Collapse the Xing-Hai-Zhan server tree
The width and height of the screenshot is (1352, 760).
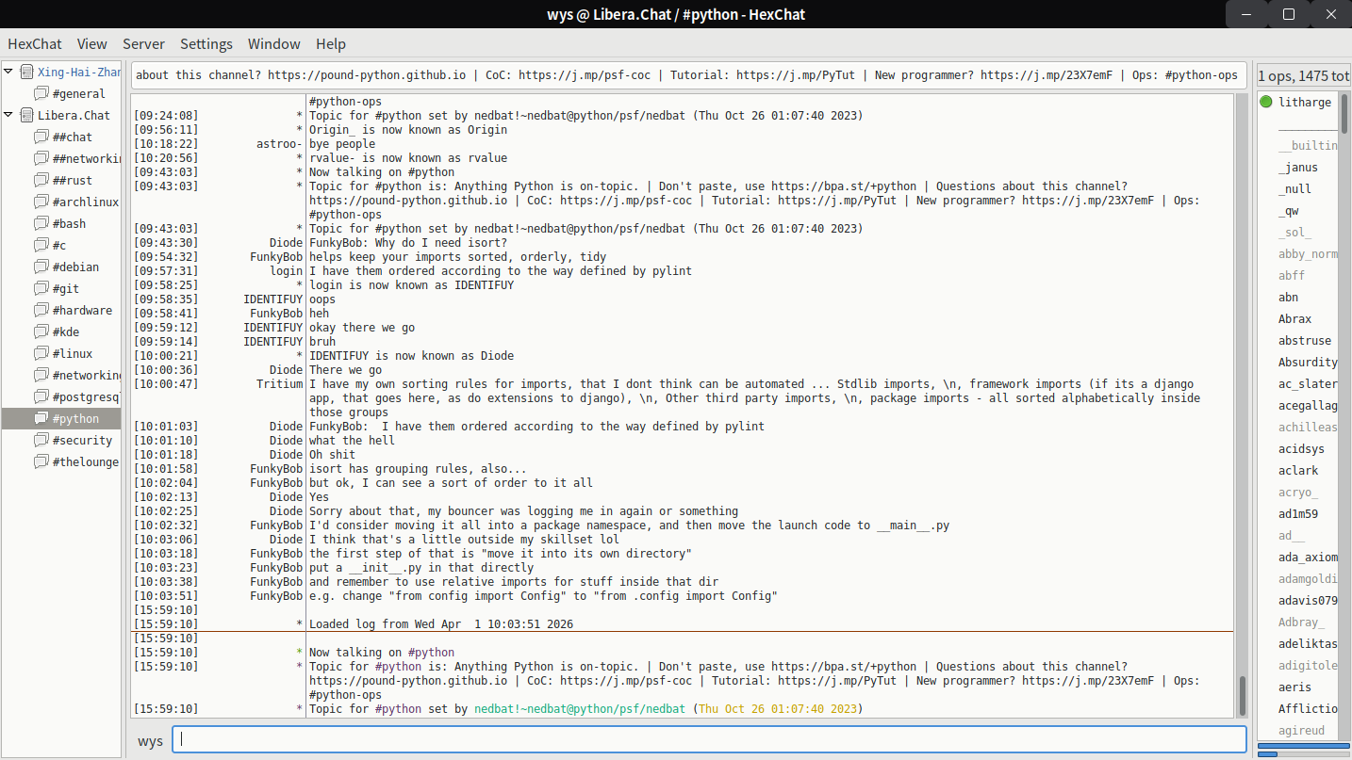coord(9,73)
